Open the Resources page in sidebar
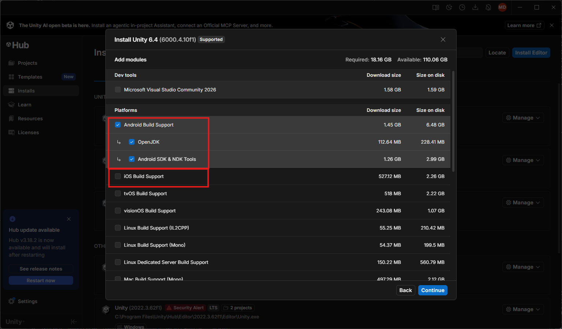The height and width of the screenshot is (329, 562). (x=41, y=118)
